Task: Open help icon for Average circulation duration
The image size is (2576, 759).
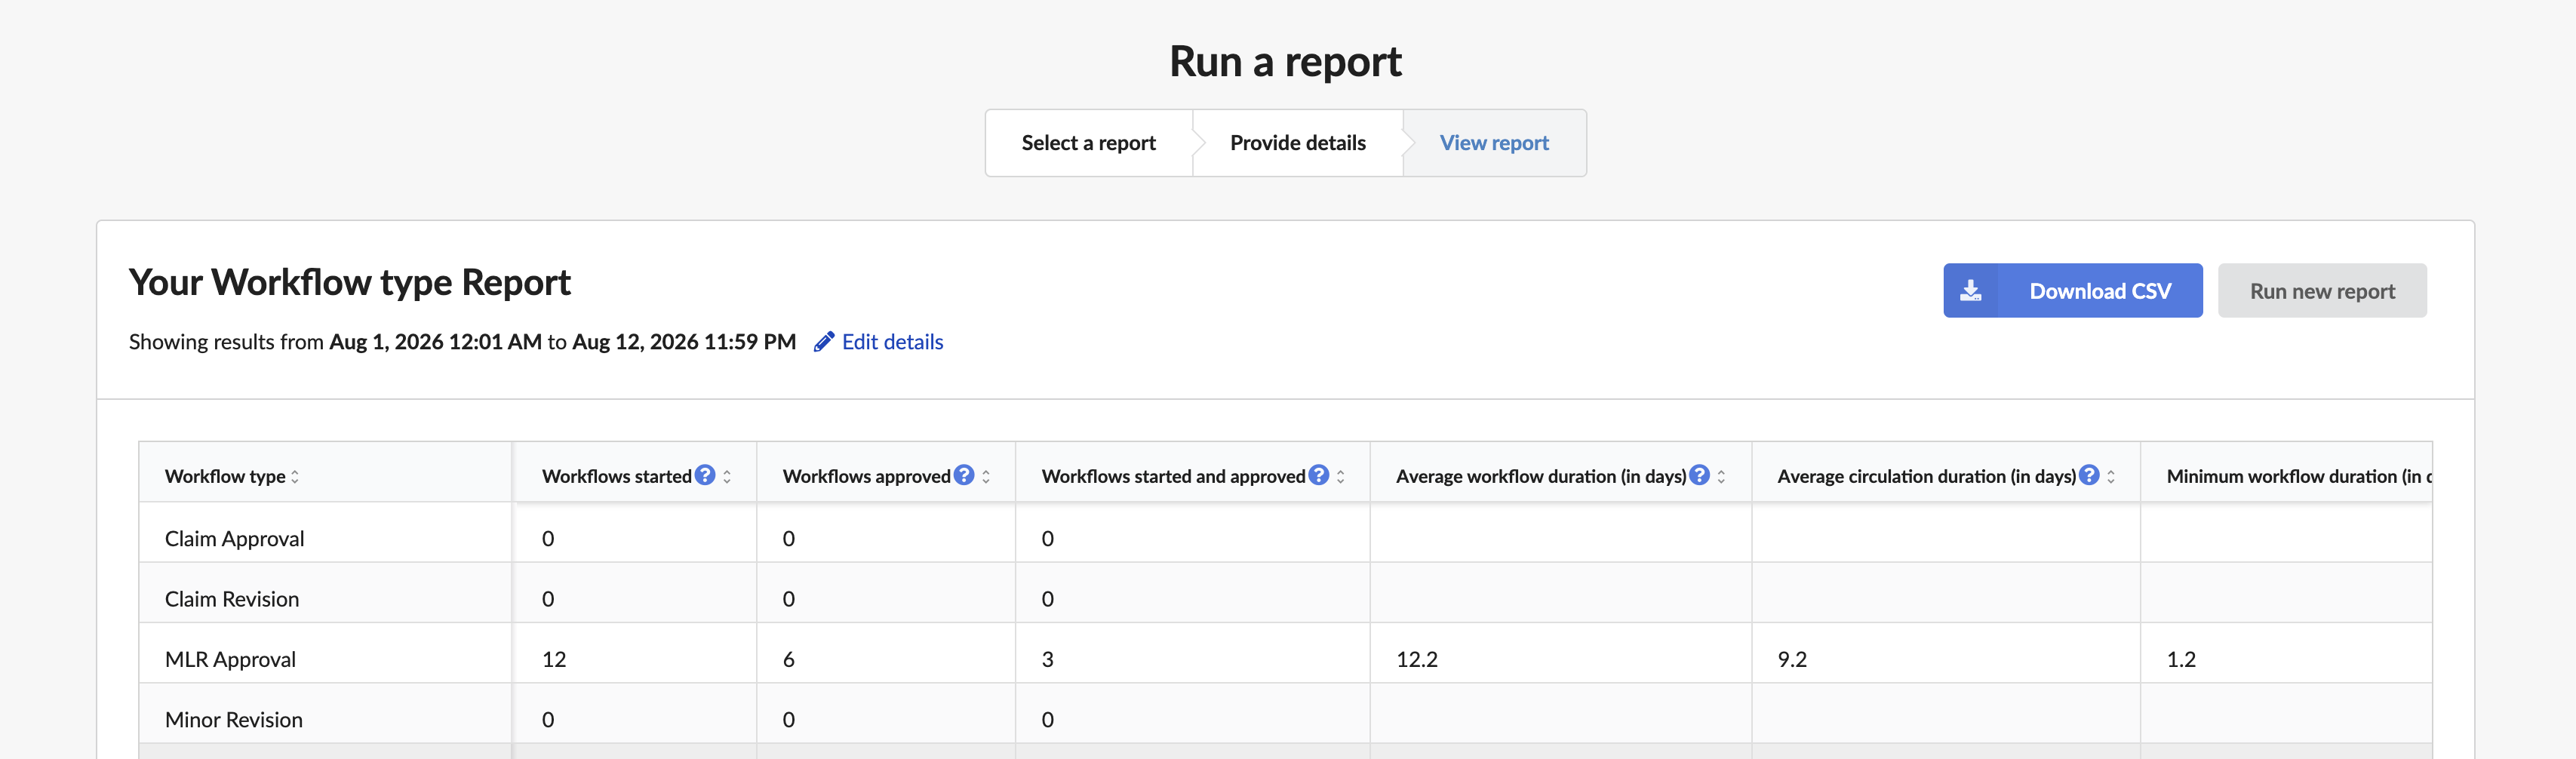Action: (x=2090, y=475)
